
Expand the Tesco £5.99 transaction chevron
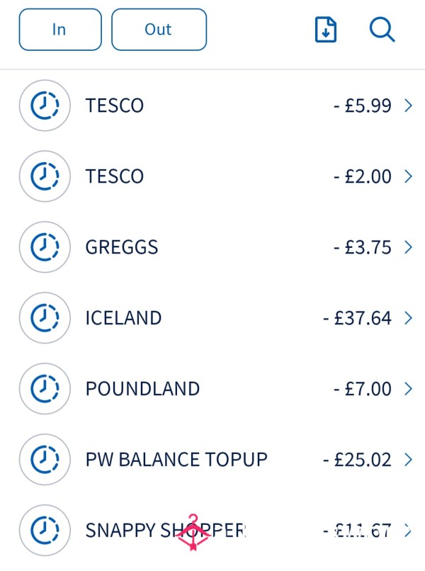[408, 106]
